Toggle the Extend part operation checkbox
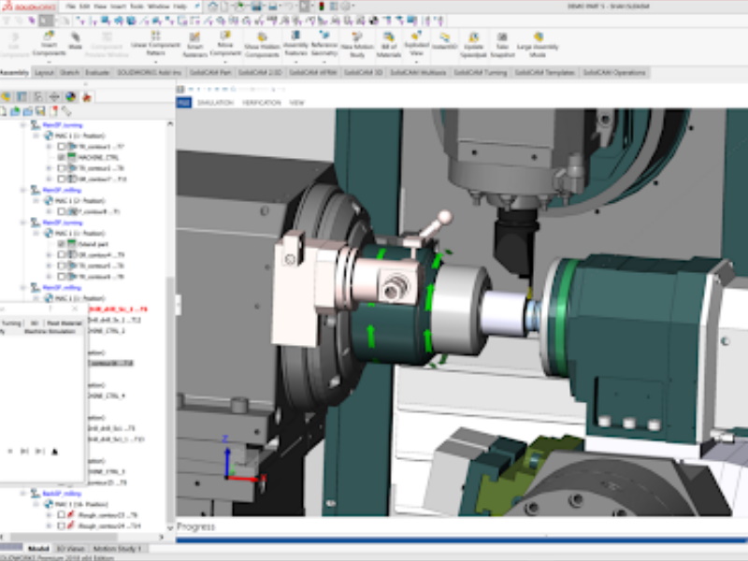Image resolution: width=748 pixels, height=561 pixels. [x=62, y=243]
